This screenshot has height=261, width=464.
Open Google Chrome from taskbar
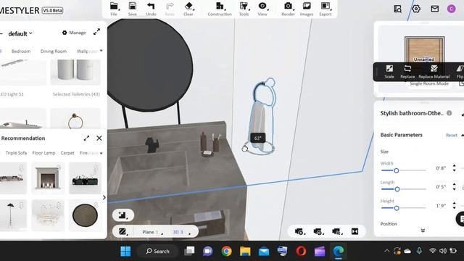coord(226,252)
